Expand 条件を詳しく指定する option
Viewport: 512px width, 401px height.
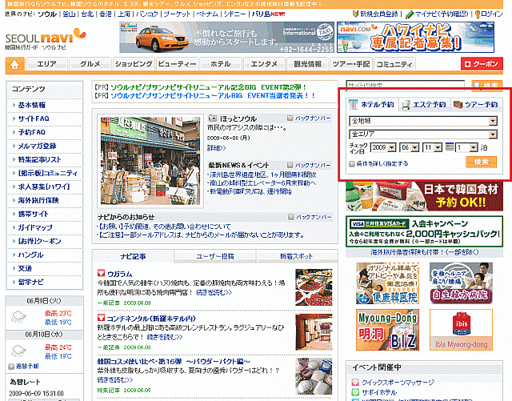tap(378, 164)
